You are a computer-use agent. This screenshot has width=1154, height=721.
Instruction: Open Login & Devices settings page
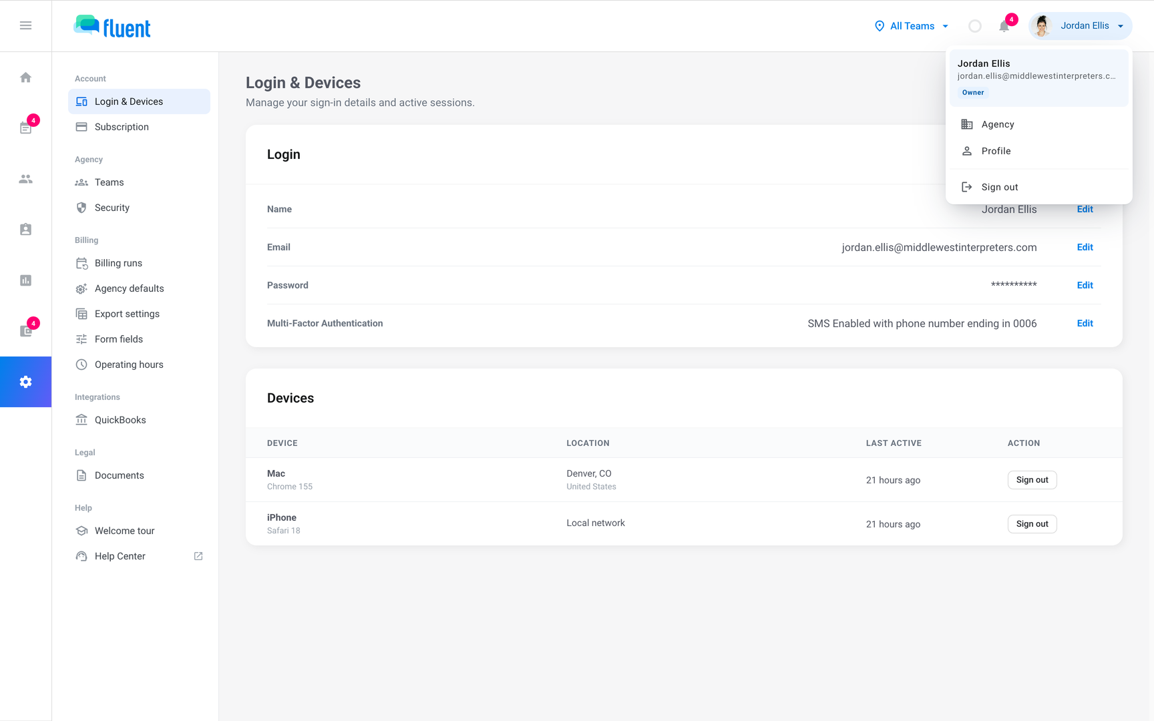point(139,101)
